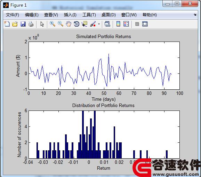This screenshot has width=201, height=177.
Task: Open a file with the folder icon
Action: pyautogui.click(x=15, y=24)
